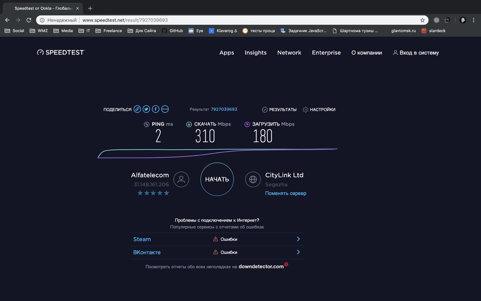The height and width of the screenshot is (301, 481).
Task: Go back with browser back arrow
Action: tap(7, 20)
